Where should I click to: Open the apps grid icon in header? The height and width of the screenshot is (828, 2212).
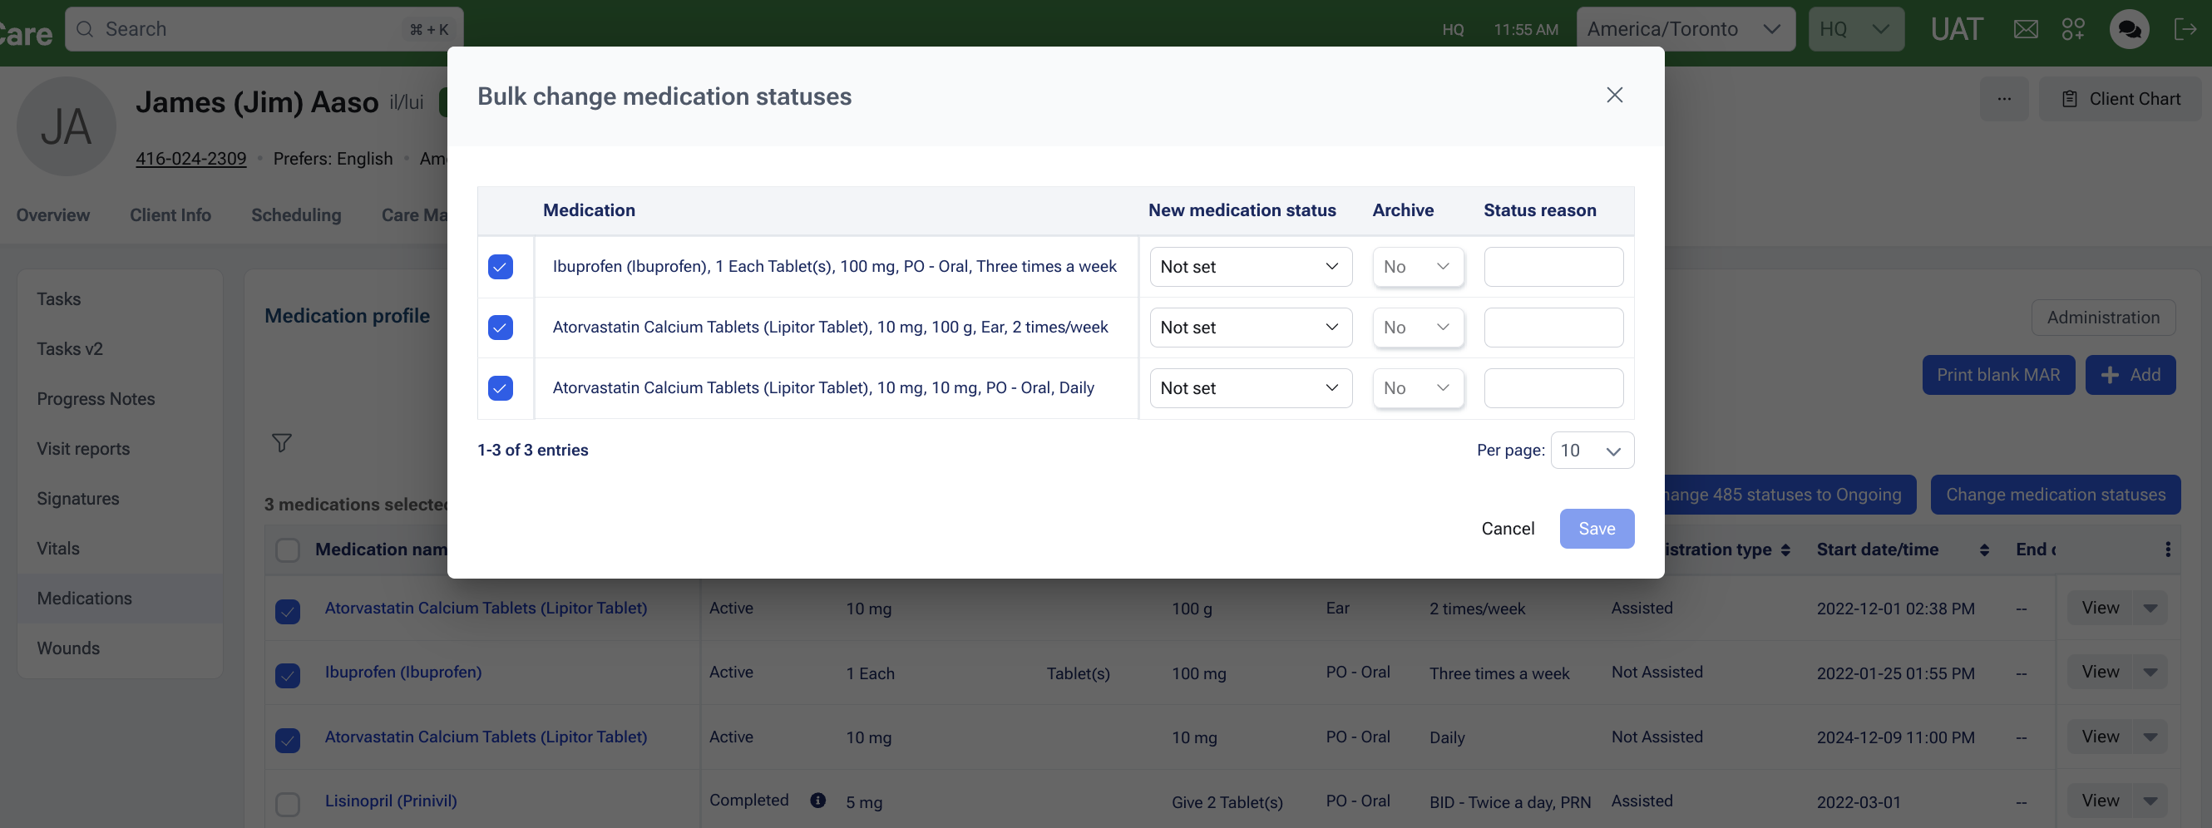(2073, 29)
